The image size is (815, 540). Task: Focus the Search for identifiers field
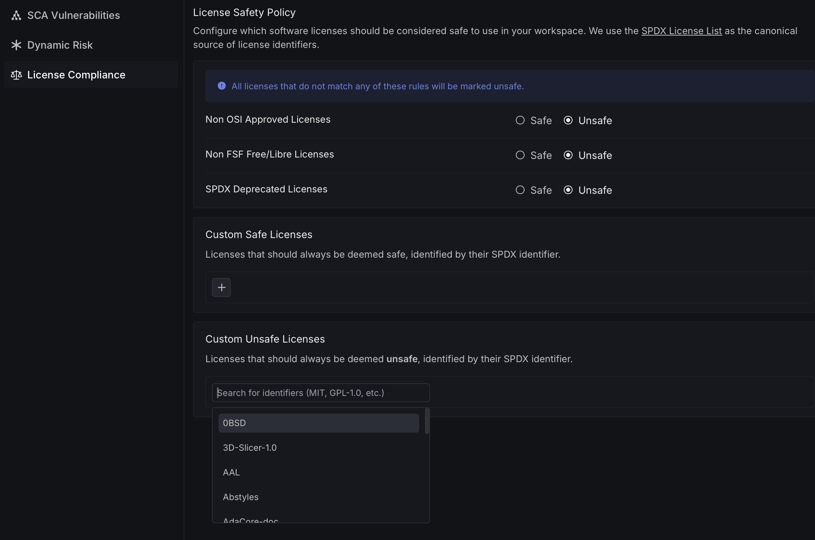pyautogui.click(x=321, y=393)
